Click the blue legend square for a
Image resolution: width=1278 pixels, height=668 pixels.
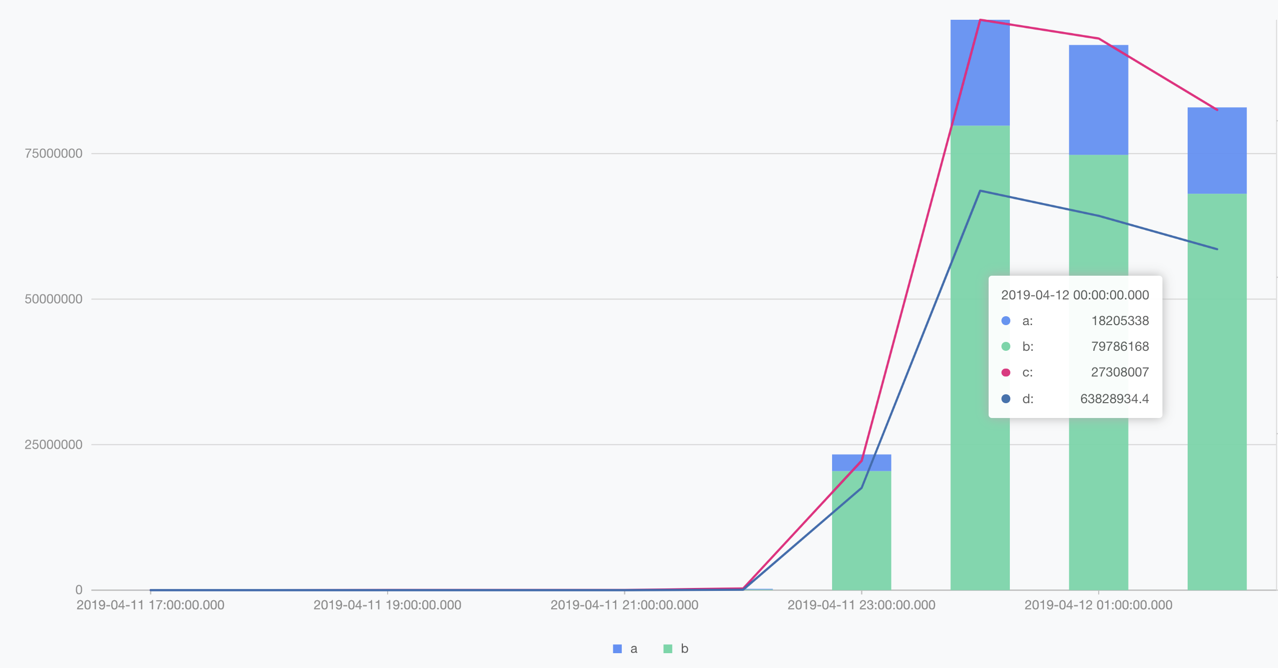coord(617,649)
